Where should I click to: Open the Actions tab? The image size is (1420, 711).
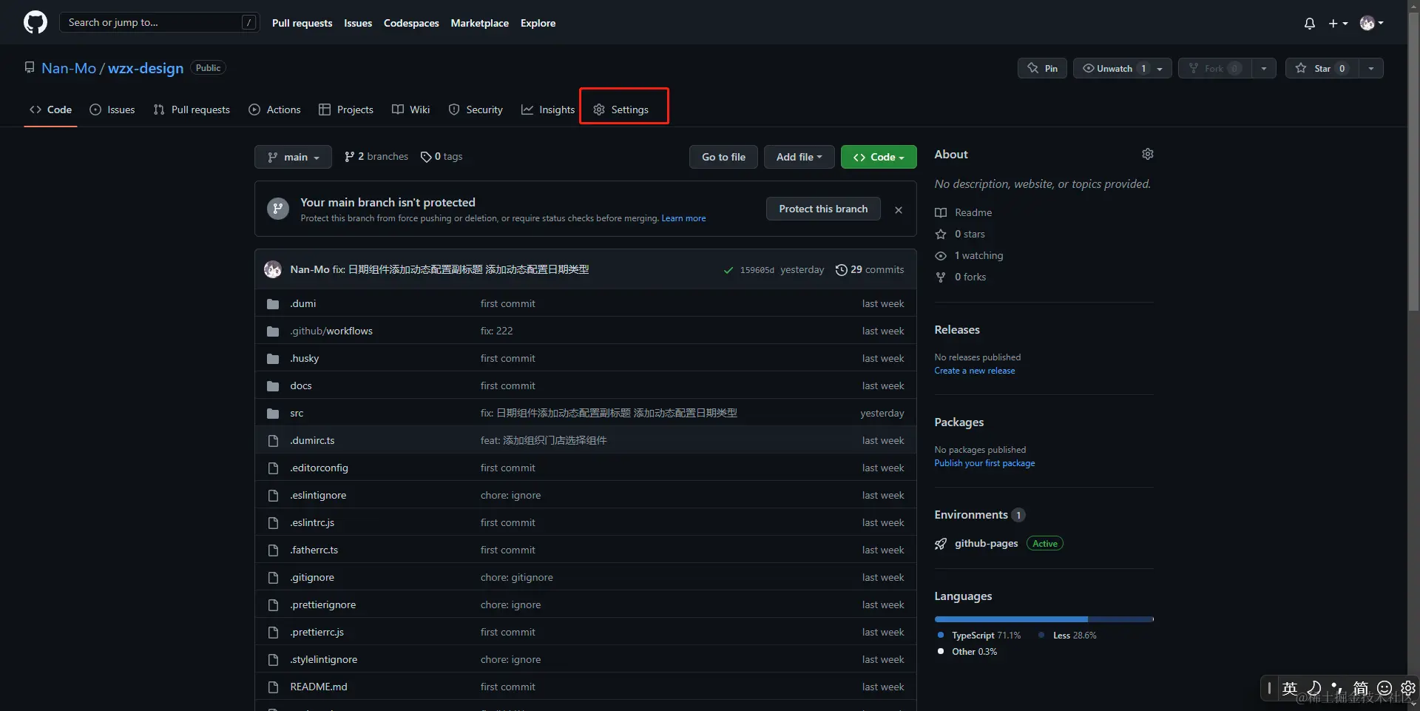click(x=275, y=109)
